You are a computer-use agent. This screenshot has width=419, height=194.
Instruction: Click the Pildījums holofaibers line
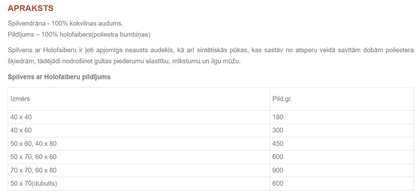[x=79, y=35]
